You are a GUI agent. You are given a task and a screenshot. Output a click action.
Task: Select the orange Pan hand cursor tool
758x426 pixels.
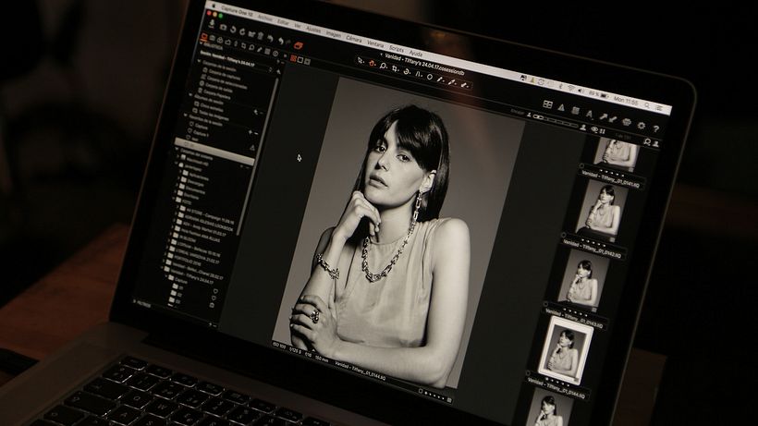372,63
